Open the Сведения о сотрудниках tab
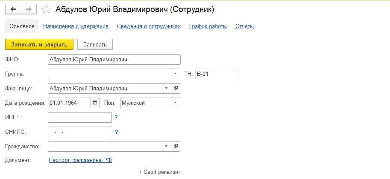Viewport: 390px width, 179px height. click(x=149, y=26)
